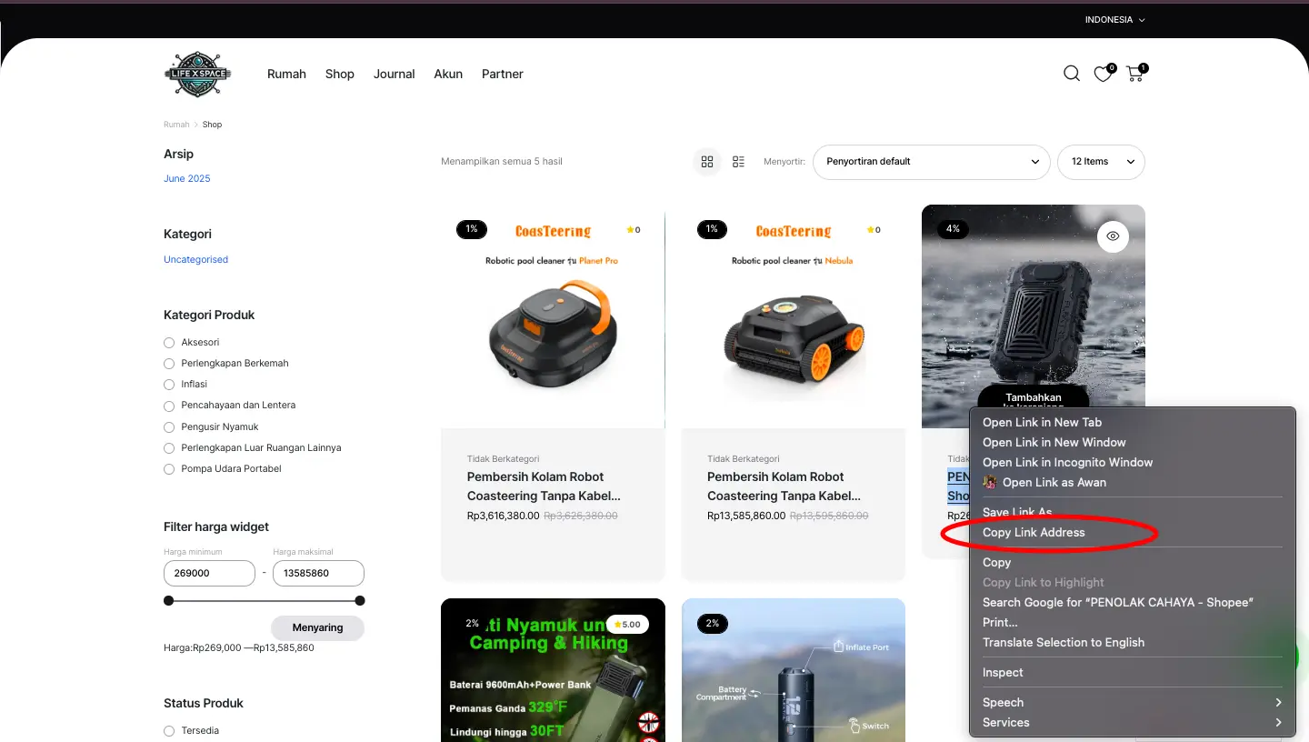Go to the Partner nav link
The height and width of the screenshot is (742, 1309).
tap(503, 75)
